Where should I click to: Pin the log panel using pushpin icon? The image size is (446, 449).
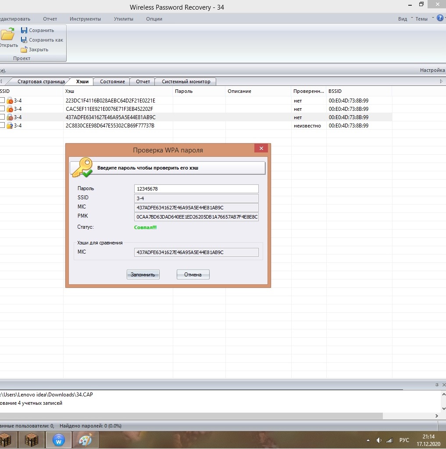click(x=436, y=385)
